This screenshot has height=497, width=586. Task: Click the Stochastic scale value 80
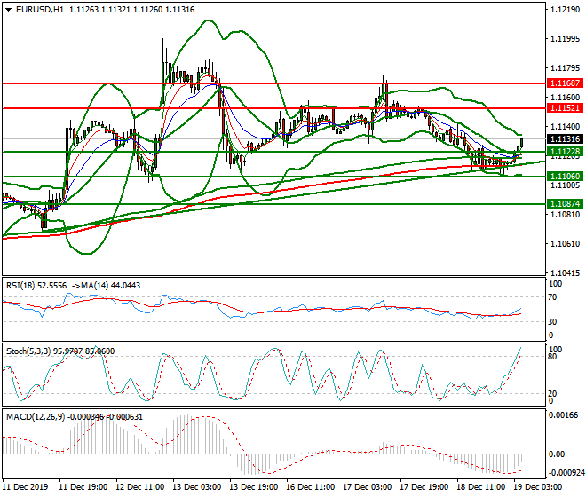pyautogui.click(x=552, y=357)
